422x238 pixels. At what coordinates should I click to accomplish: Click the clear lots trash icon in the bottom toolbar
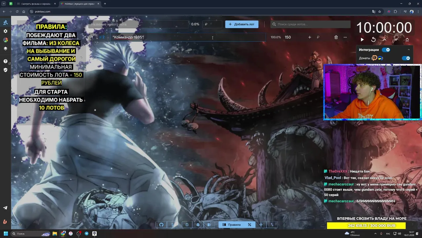tap(209, 225)
